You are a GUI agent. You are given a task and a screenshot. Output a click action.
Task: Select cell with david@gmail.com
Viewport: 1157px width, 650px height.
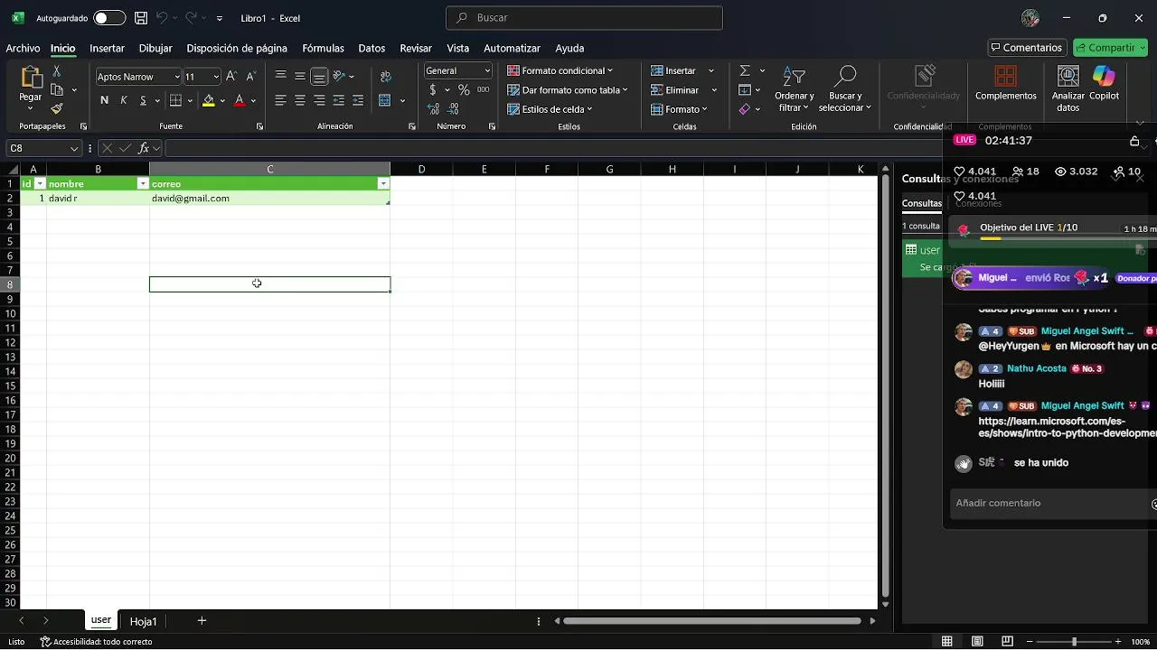269,198
